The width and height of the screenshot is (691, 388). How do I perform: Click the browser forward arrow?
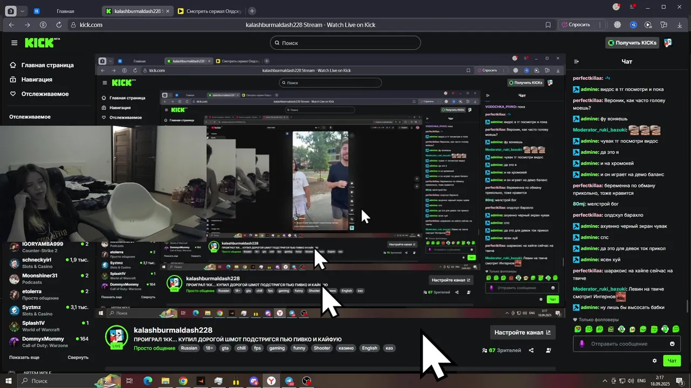coord(27,25)
